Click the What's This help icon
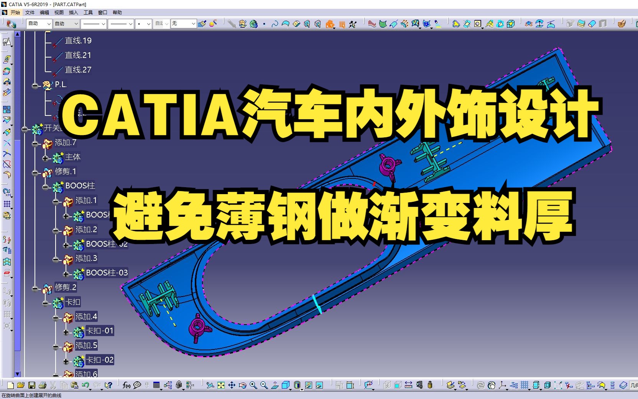The image size is (638, 399). click(x=108, y=385)
